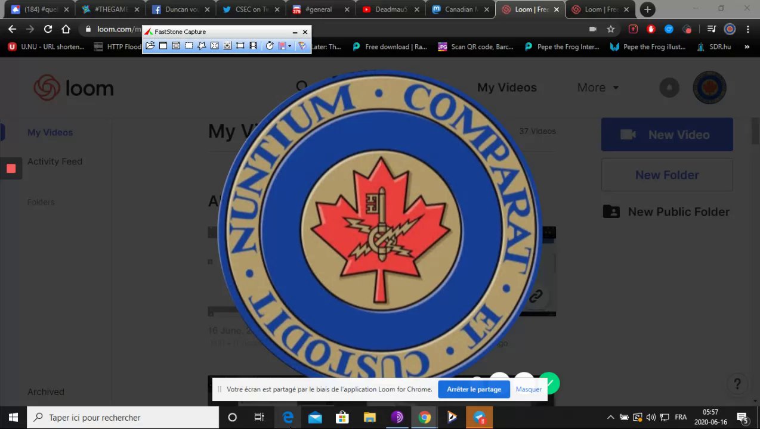The height and width of the screenshot is (429, 760).
Task: Open Loom notifications bell icon
Action: (x=669, y=88)
